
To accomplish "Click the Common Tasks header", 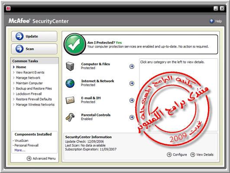I will coord(35,61).
